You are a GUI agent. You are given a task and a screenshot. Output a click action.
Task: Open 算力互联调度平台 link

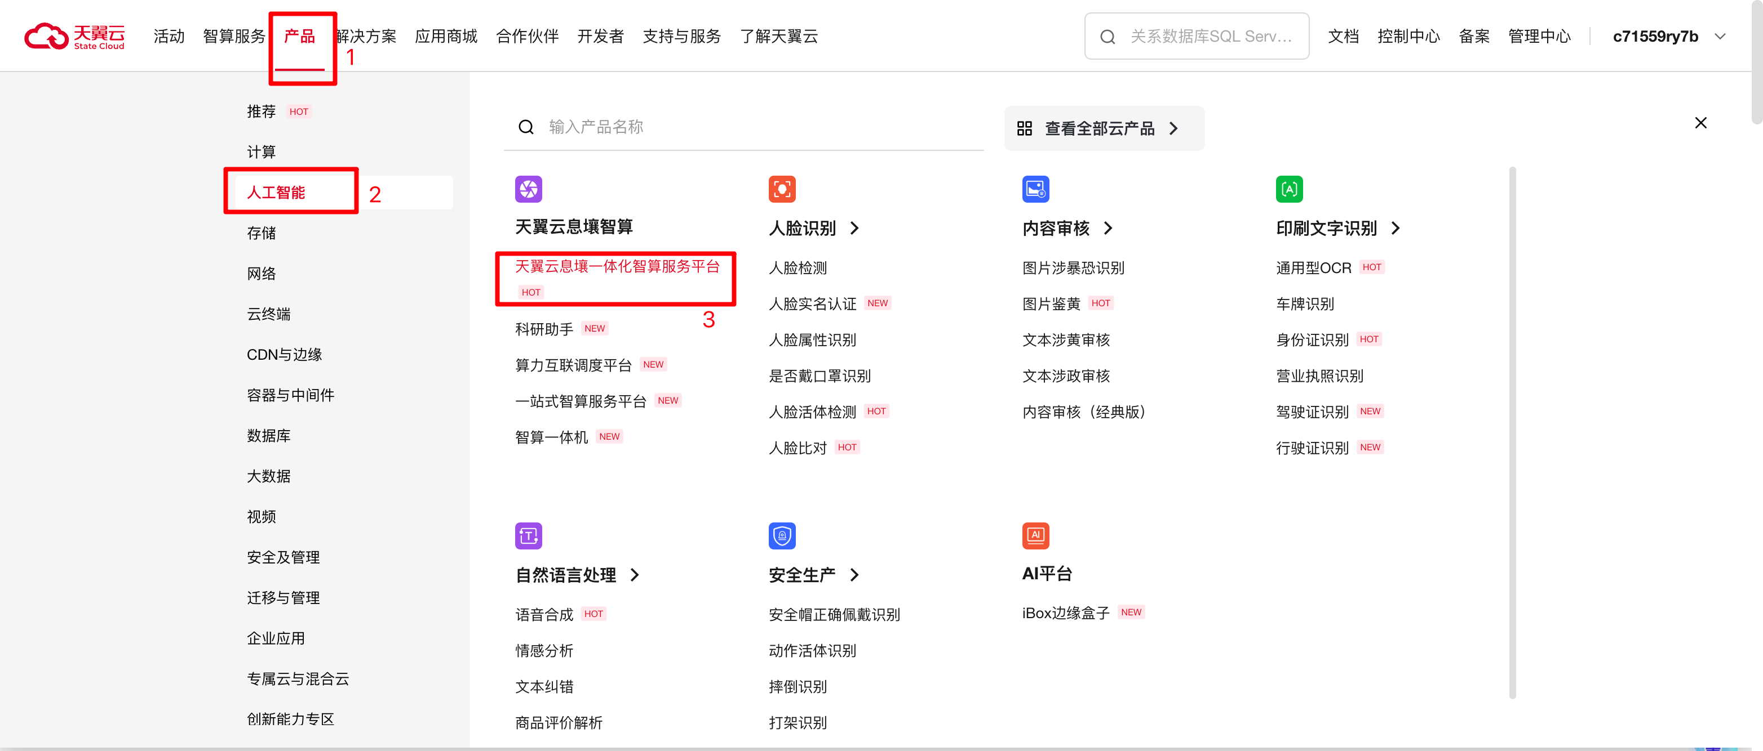click(x=574, y=365)
